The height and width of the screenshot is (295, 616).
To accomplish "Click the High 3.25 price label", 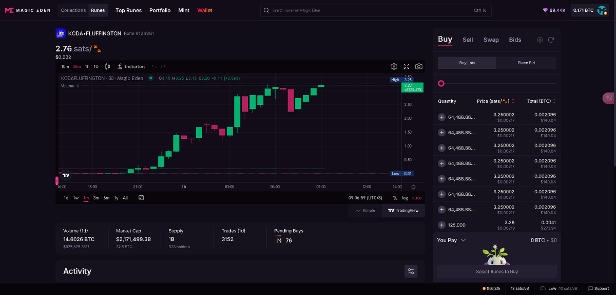I will [401, 80].
